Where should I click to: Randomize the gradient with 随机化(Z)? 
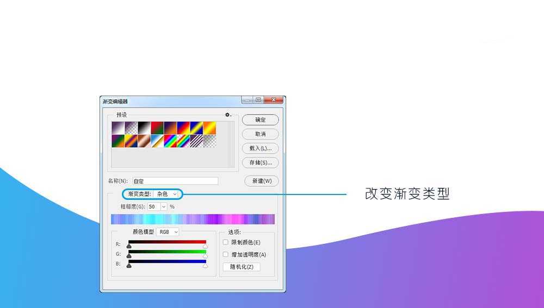point(242,267)
